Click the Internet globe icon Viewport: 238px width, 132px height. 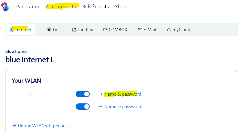(12, 30)
